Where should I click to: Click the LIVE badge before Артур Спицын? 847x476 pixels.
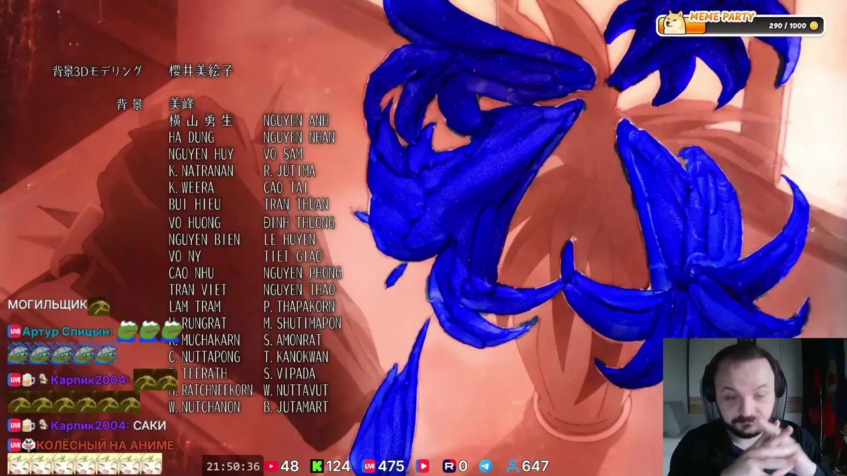pos(15,332)
